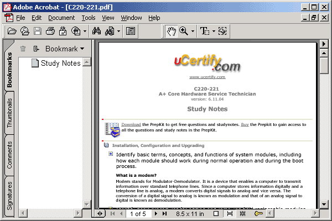Select the Graphics Select tool
Viewport: 332px width, 221px height.
coord(222,31)
